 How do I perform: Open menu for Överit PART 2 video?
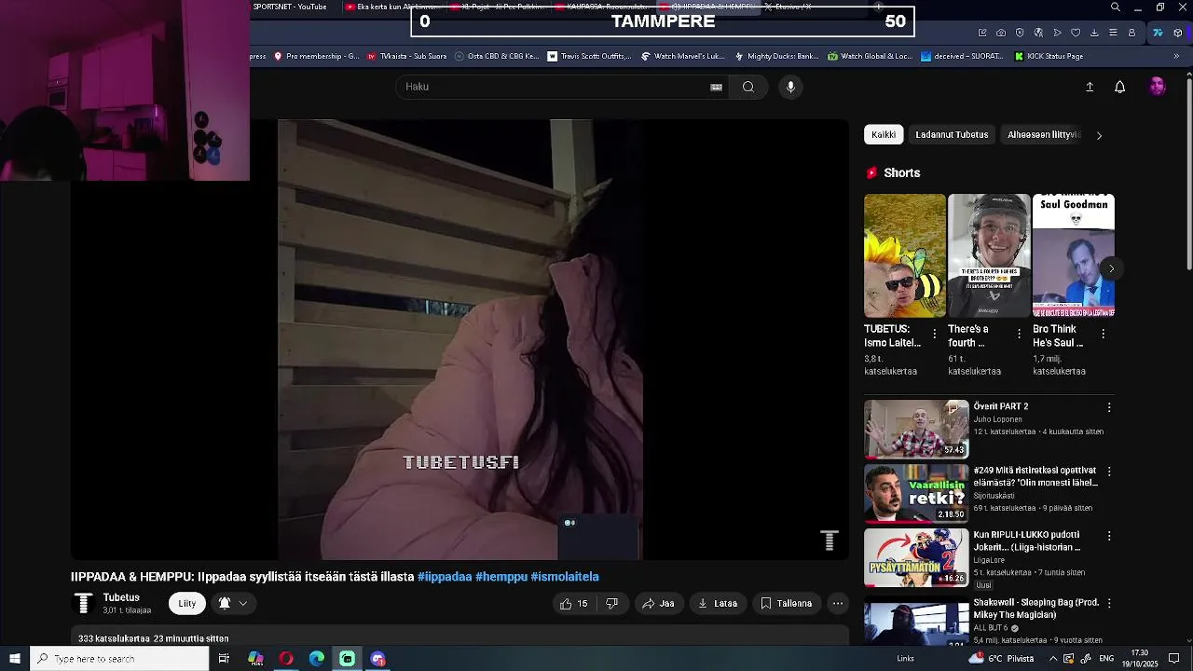[1109, 407]
